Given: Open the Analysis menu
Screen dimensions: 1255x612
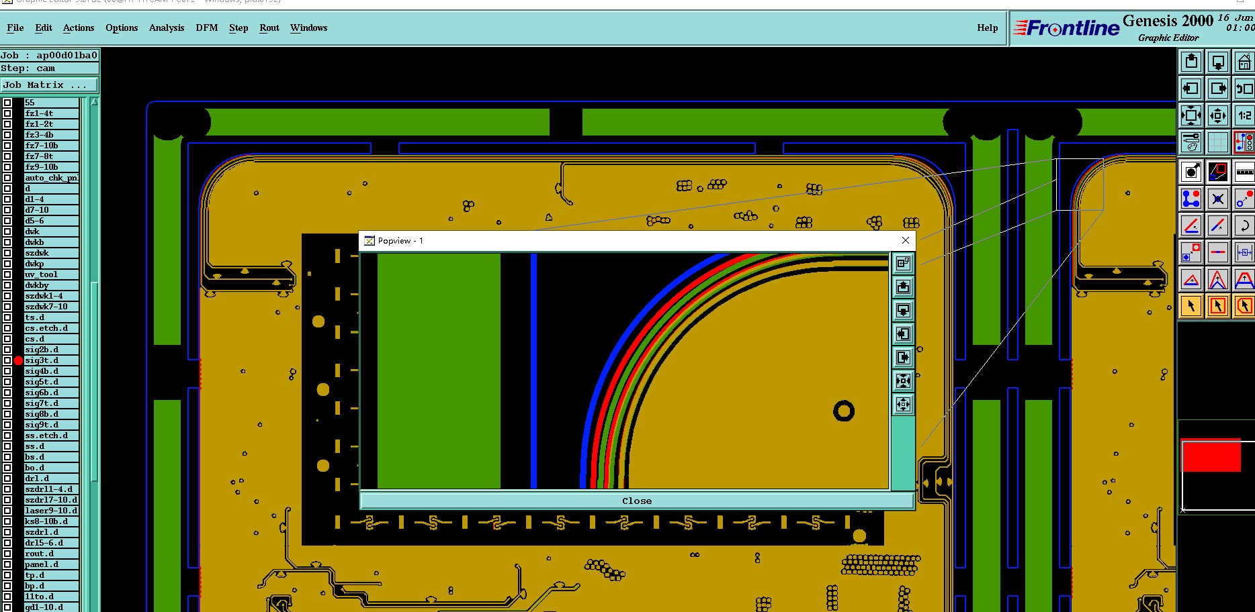Looking at the screenshot, I should click(x=167, y=28).
